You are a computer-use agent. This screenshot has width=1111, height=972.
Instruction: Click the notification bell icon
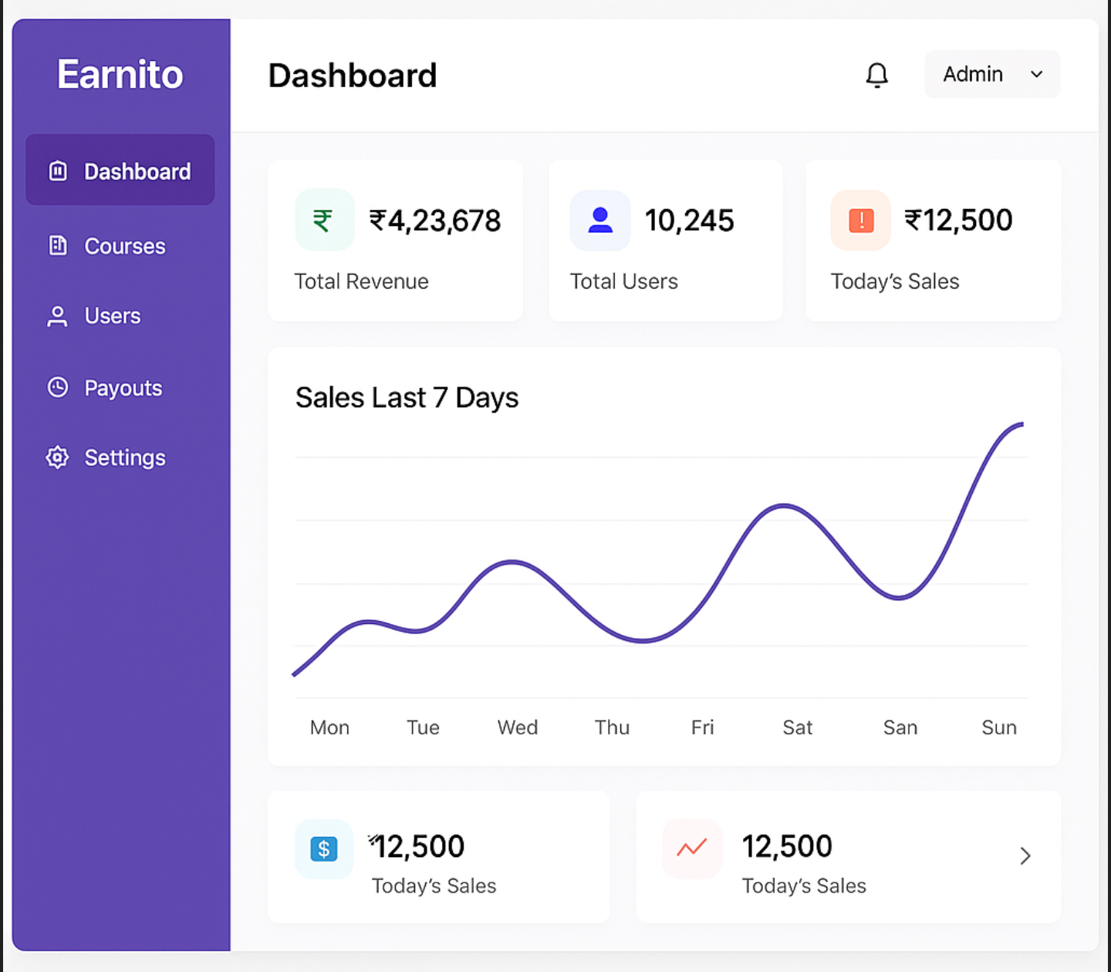pos(876,75)
